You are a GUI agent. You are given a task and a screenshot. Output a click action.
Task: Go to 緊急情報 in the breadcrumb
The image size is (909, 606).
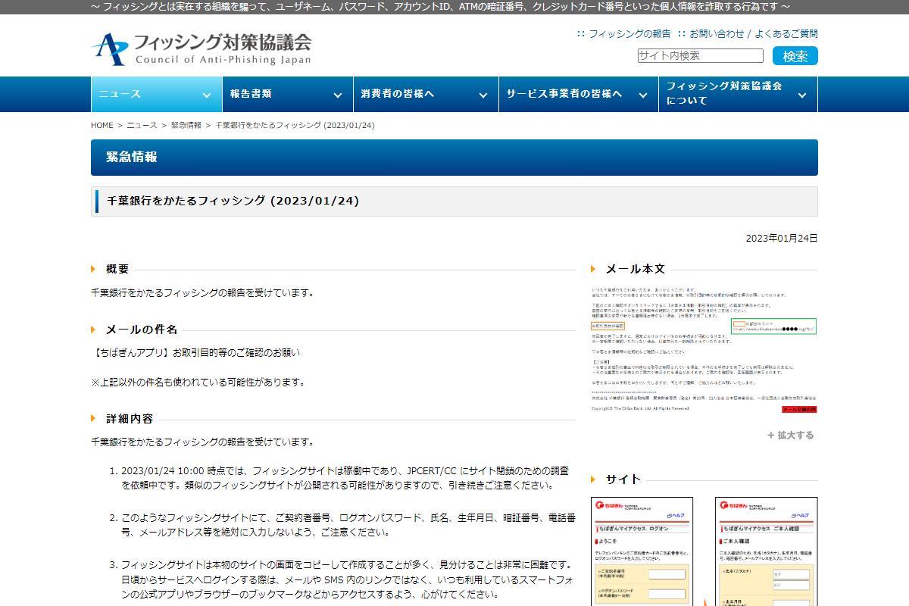(x=186, y=125)
